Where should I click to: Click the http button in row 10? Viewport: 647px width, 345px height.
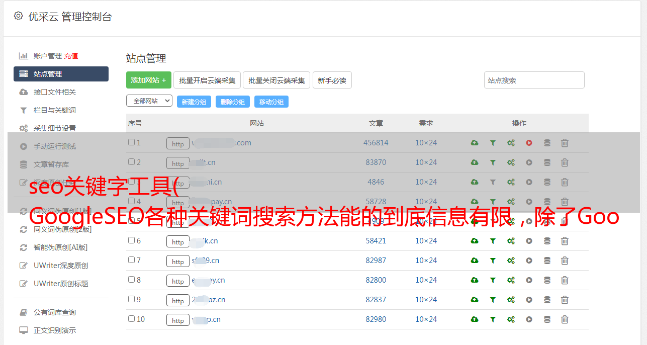(178, 320)
